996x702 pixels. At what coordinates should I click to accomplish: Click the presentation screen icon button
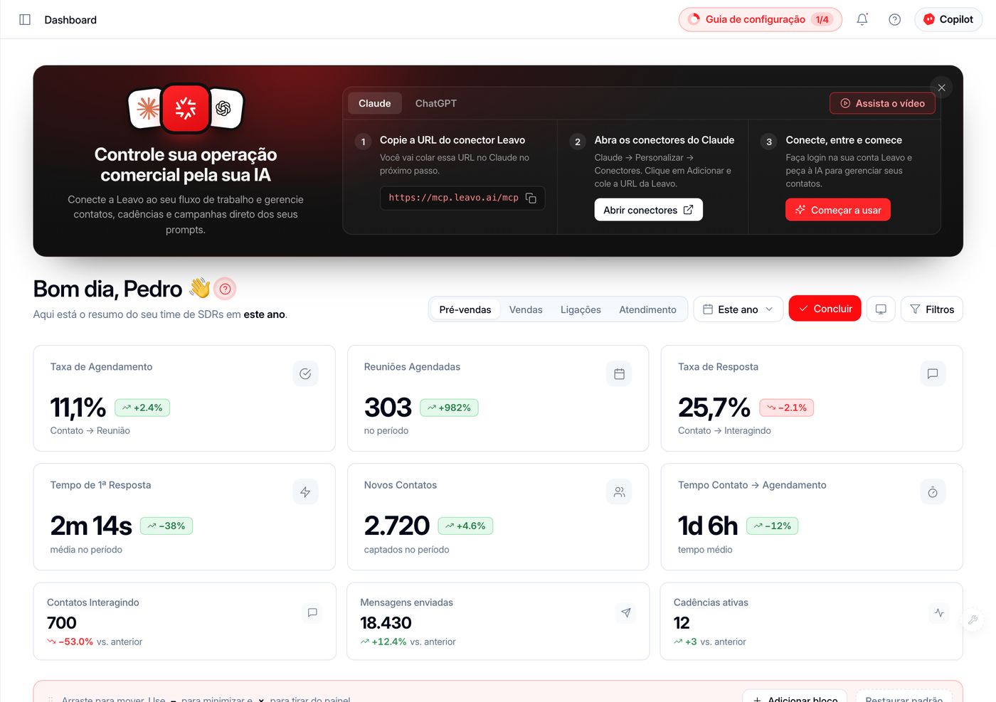click(x=881, y=309)
